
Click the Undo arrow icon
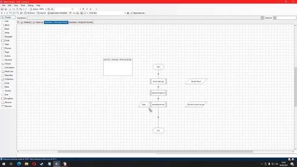[20, 9]
